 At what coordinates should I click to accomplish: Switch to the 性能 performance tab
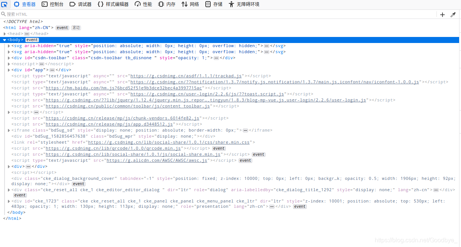[143, 5]
